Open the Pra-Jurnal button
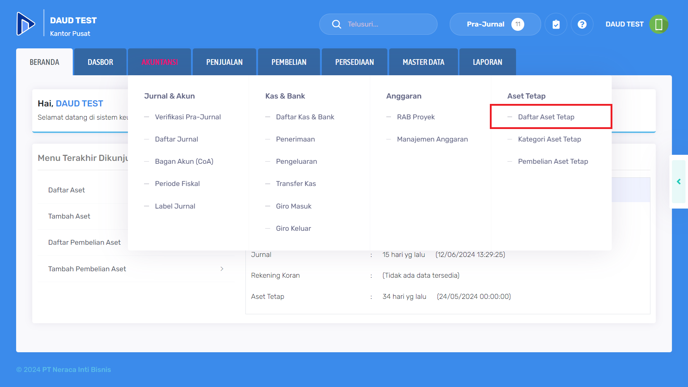The image size is (688, 387). tap(495, 24)
